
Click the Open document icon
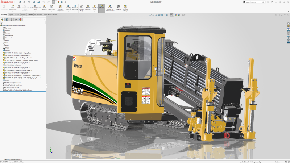point(29,2)
